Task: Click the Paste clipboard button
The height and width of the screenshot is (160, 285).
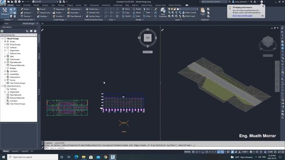Action: (x=203, y=12)
